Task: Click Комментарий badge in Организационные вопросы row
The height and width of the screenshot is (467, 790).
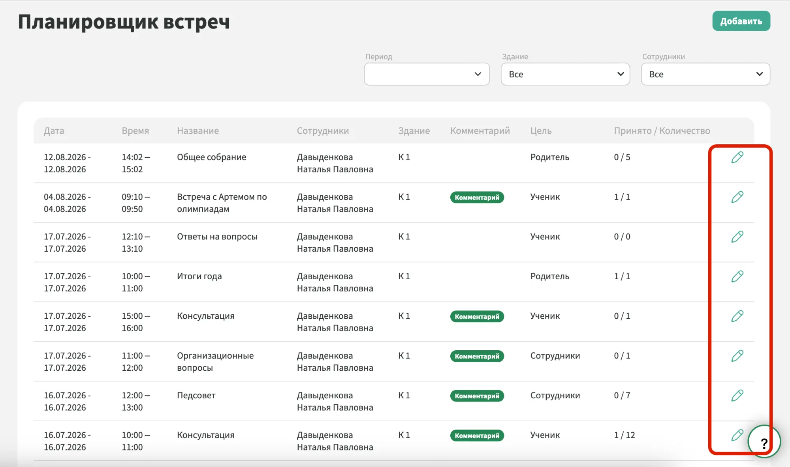Action: [477, 356]
